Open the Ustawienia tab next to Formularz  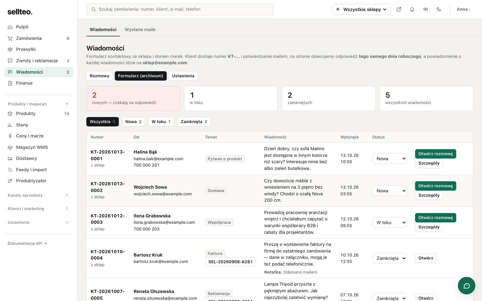(183, 76)
